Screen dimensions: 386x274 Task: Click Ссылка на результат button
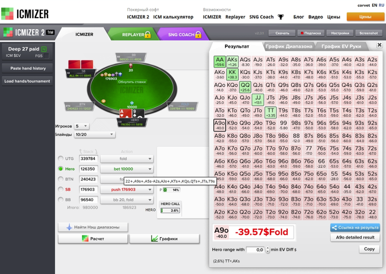(x=355, y=228)
